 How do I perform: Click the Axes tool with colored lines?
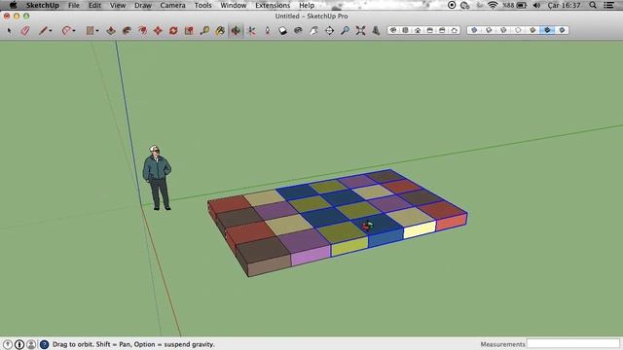[251, 30]
